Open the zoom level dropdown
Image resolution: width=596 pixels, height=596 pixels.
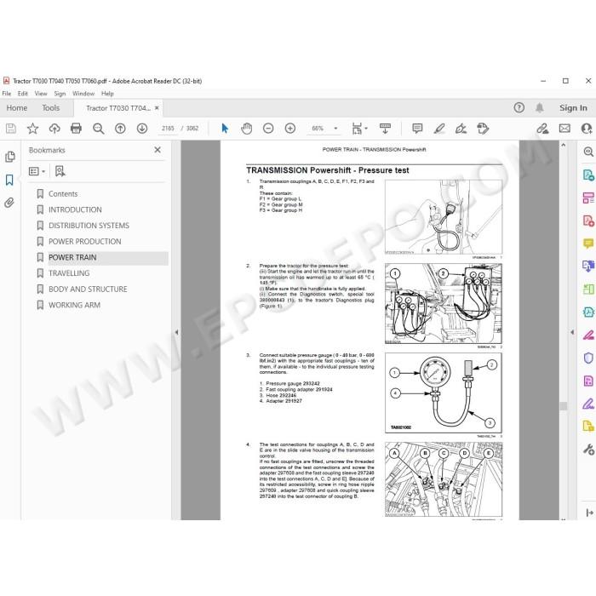pos(335,129)
